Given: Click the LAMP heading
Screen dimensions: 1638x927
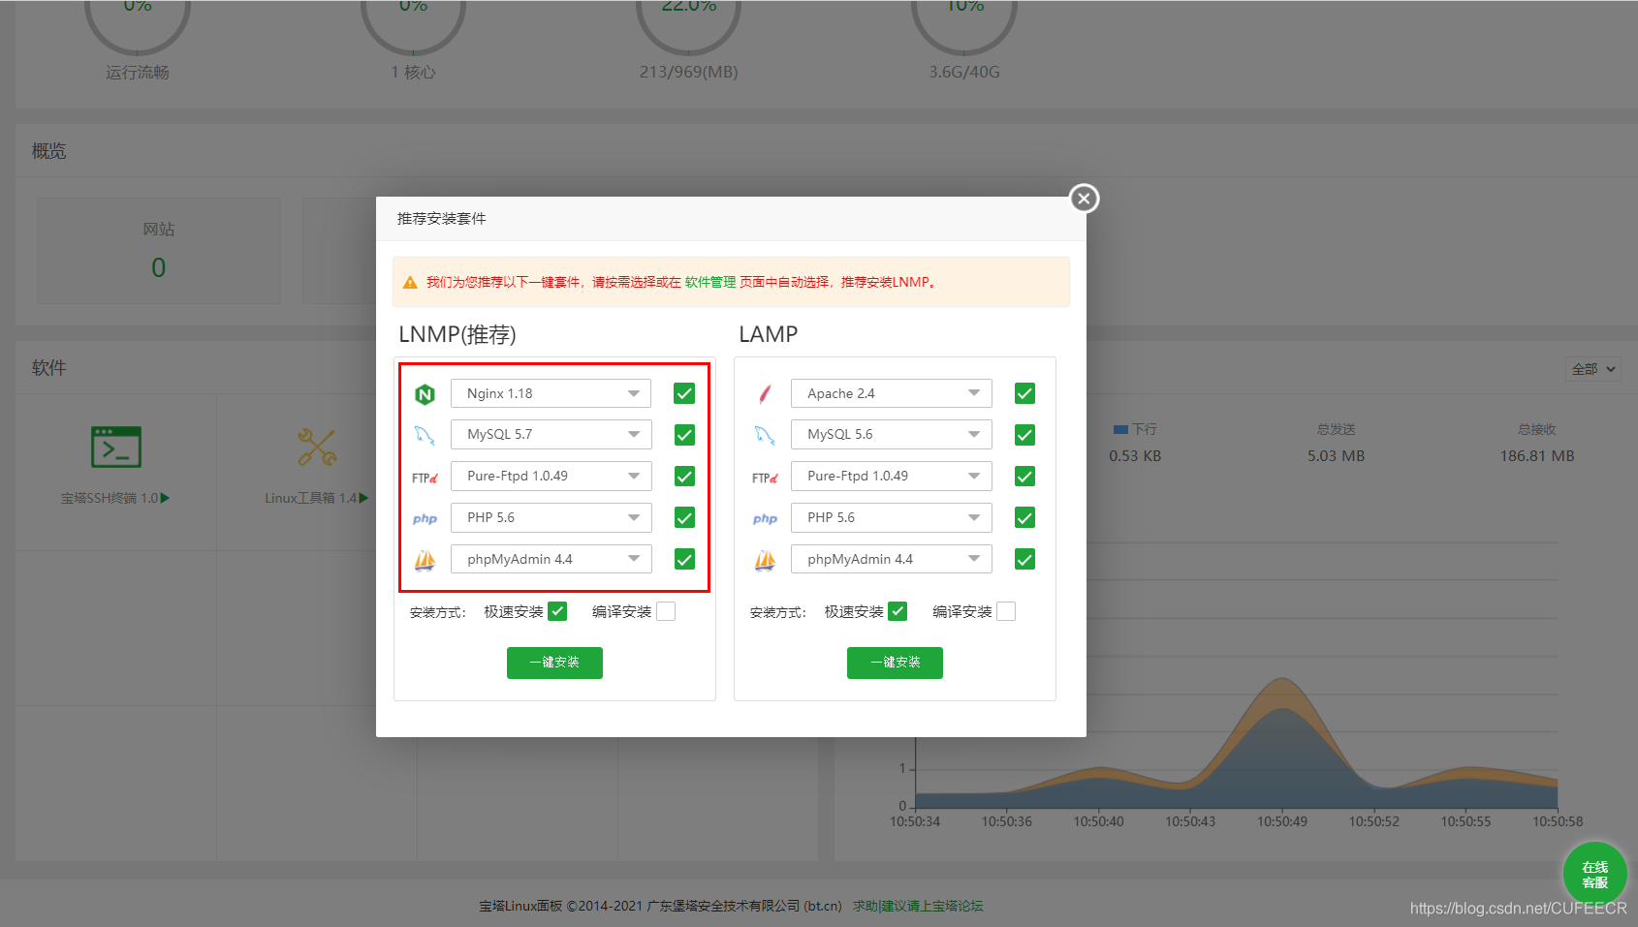Looking at the screenshot, I should coord(769,334).
